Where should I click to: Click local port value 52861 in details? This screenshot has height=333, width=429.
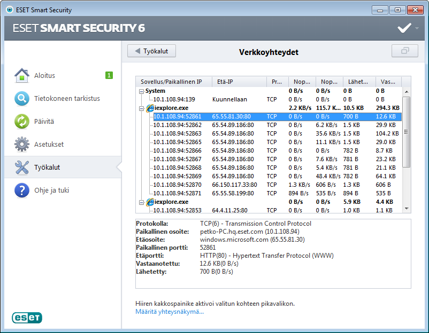pos(208,248)
